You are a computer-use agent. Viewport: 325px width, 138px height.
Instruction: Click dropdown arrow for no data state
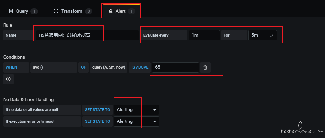pyautogui.click(x=154, y=110)
